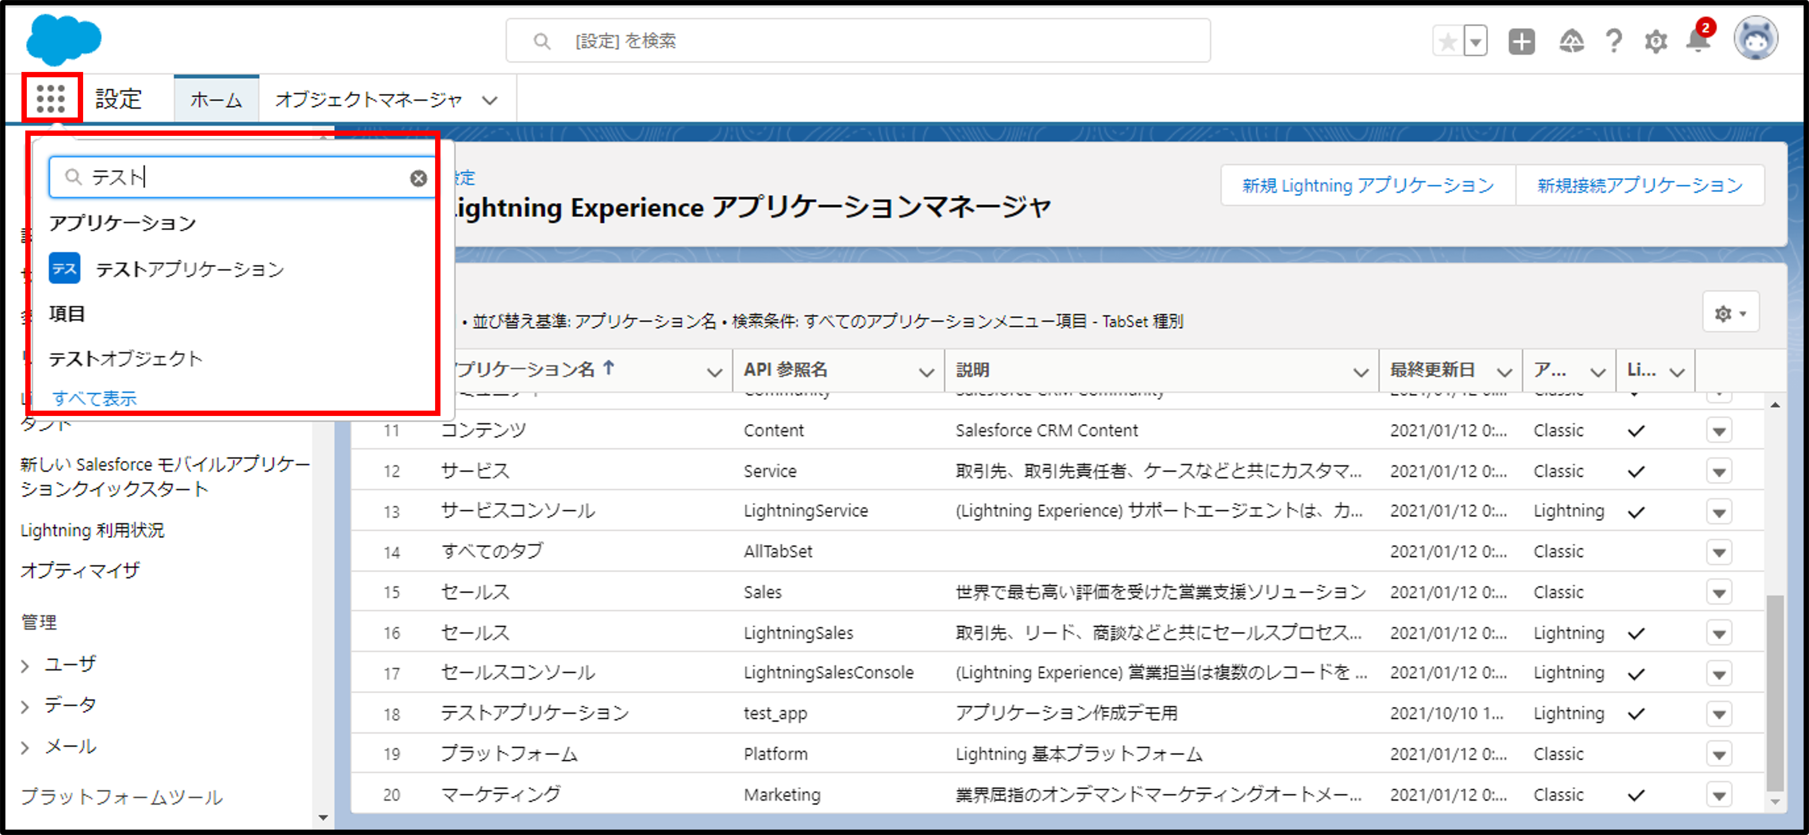The width and height of the screenshot is (1809, 835).
Task: Switch to the ホーム tab
Action: tap(216, 99)
